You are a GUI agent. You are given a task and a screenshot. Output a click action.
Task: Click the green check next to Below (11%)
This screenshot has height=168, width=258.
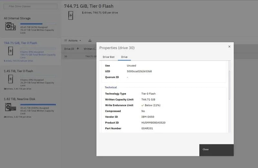click(143, 105)
